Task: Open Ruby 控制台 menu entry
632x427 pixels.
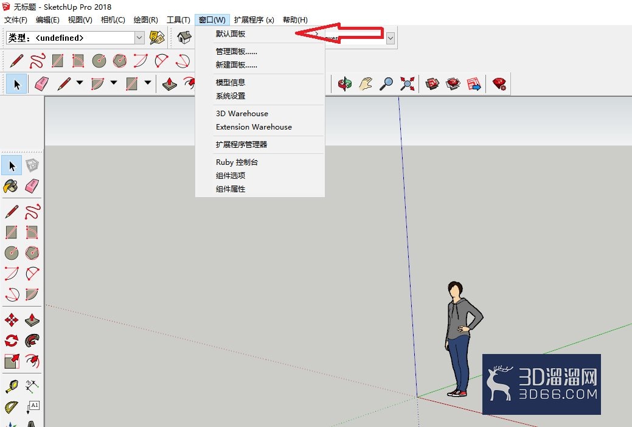Action: coord(260,162)
